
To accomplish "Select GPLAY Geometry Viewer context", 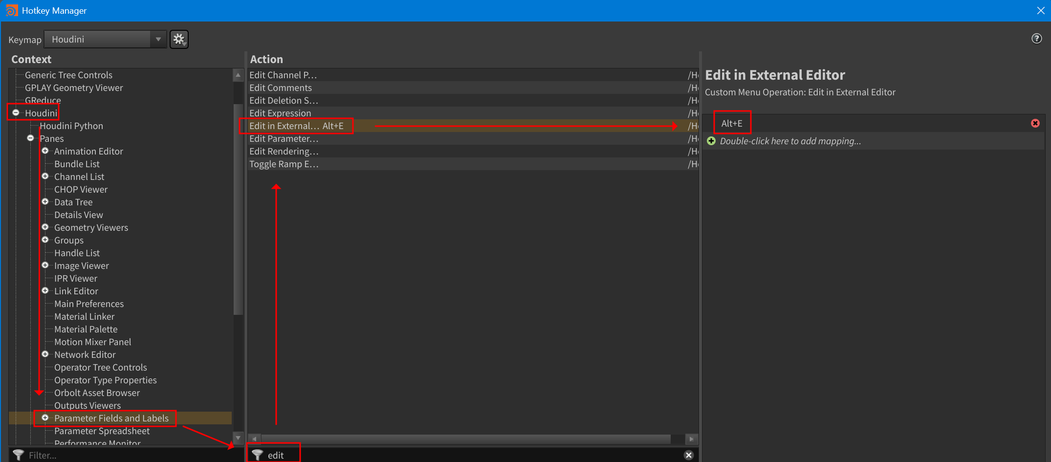I will [74, 88].
